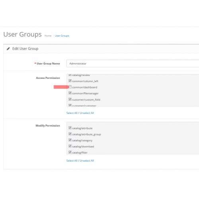Focus the User Group Name field
The height and width of the screenshot is (199, 199).
133,63
